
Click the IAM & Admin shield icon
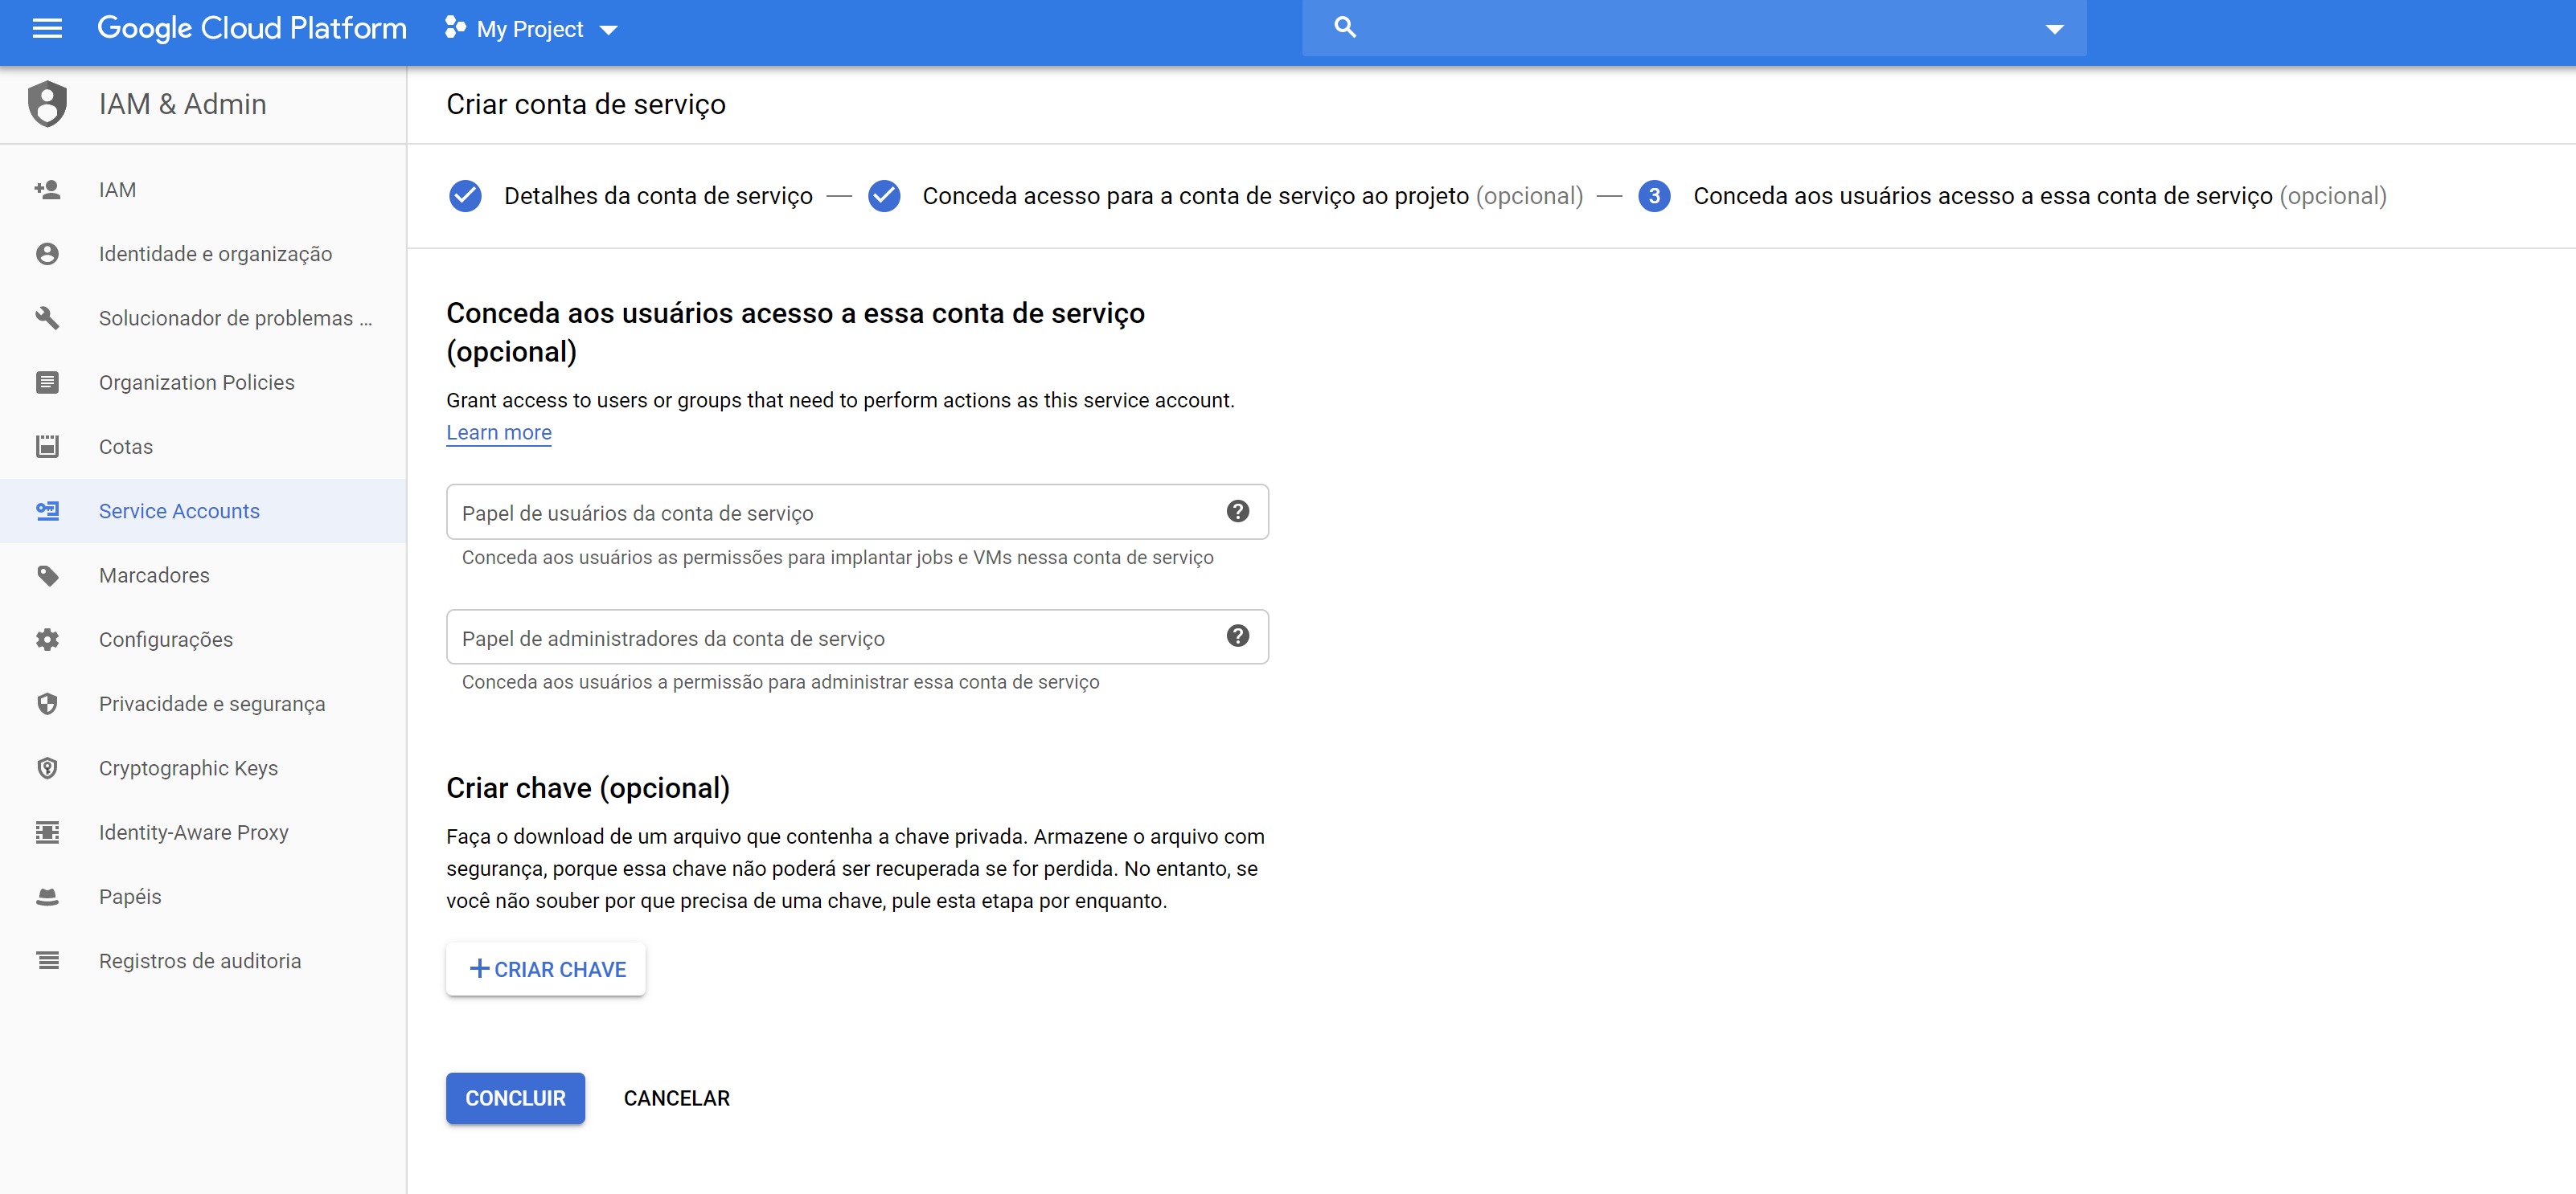47,104
